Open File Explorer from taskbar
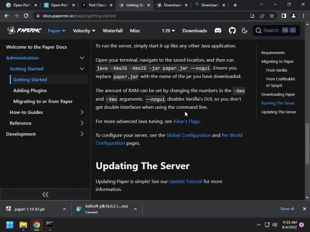 (23, 225)
